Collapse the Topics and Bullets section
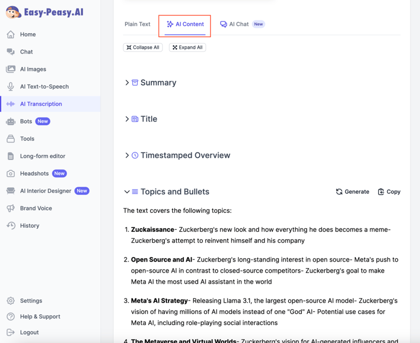 click(x=127, y=192)
